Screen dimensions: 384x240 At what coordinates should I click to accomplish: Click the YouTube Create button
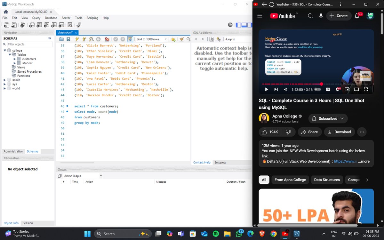[x=339, y=16]
